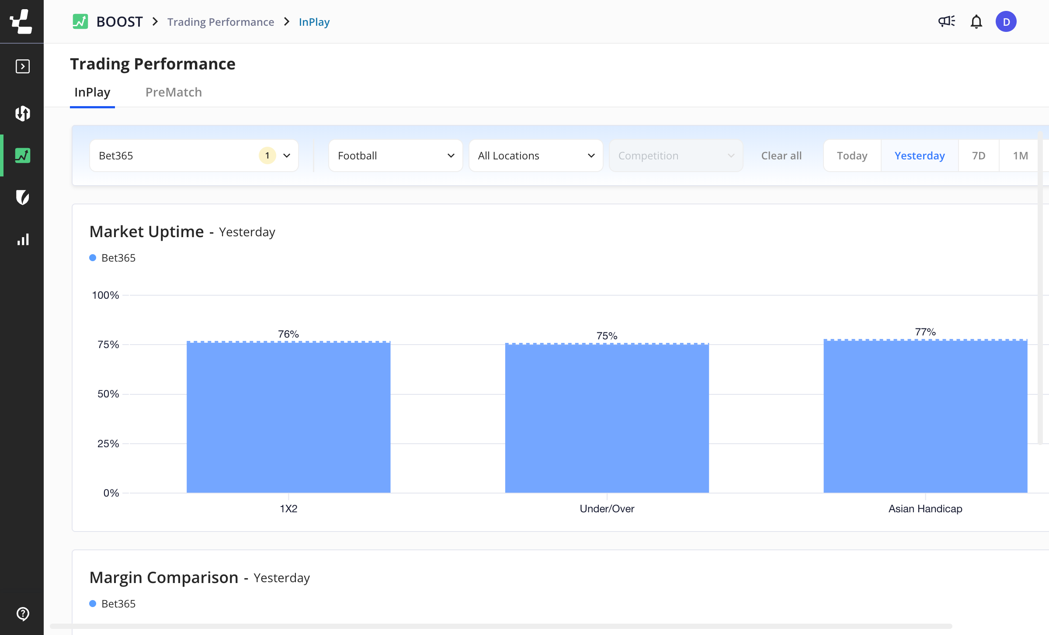The width and height of the screenshot is (1049, 635).
Task: Click the green Boost chart sidebar icon
Action: click(22, 155)
